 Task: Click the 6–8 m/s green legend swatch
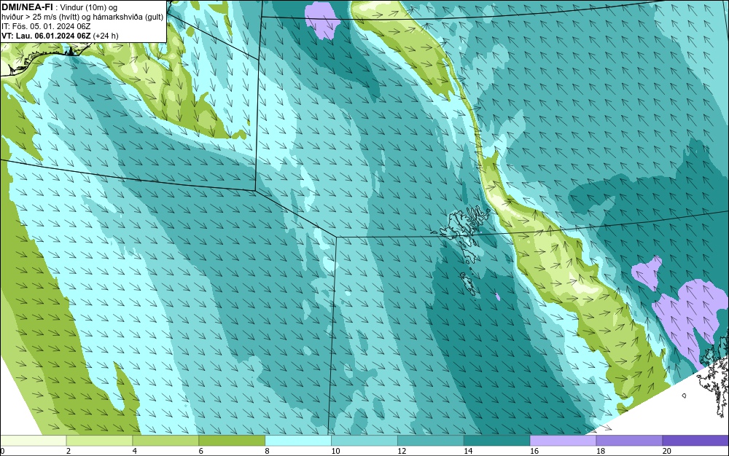[x=232, y=440]
